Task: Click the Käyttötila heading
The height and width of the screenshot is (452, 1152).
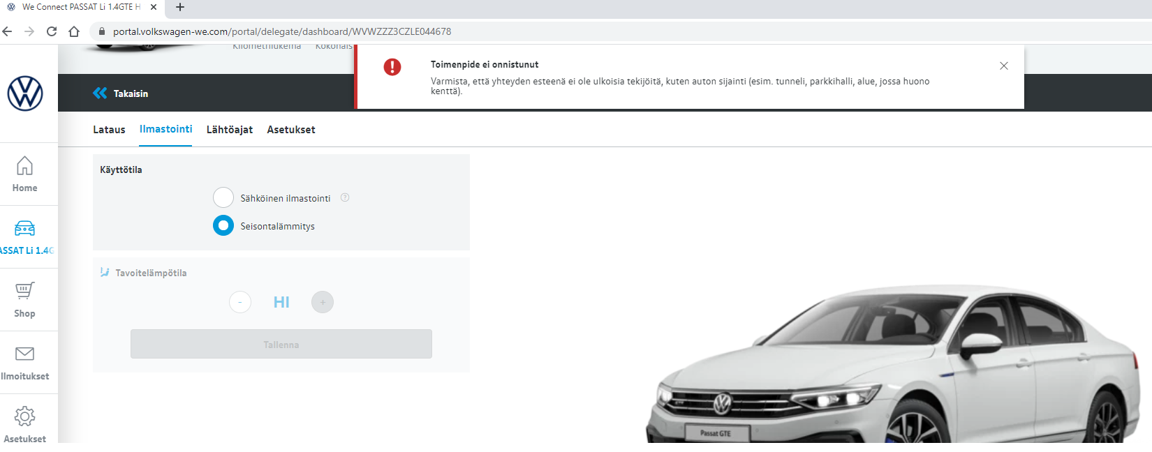Action: 121,169
